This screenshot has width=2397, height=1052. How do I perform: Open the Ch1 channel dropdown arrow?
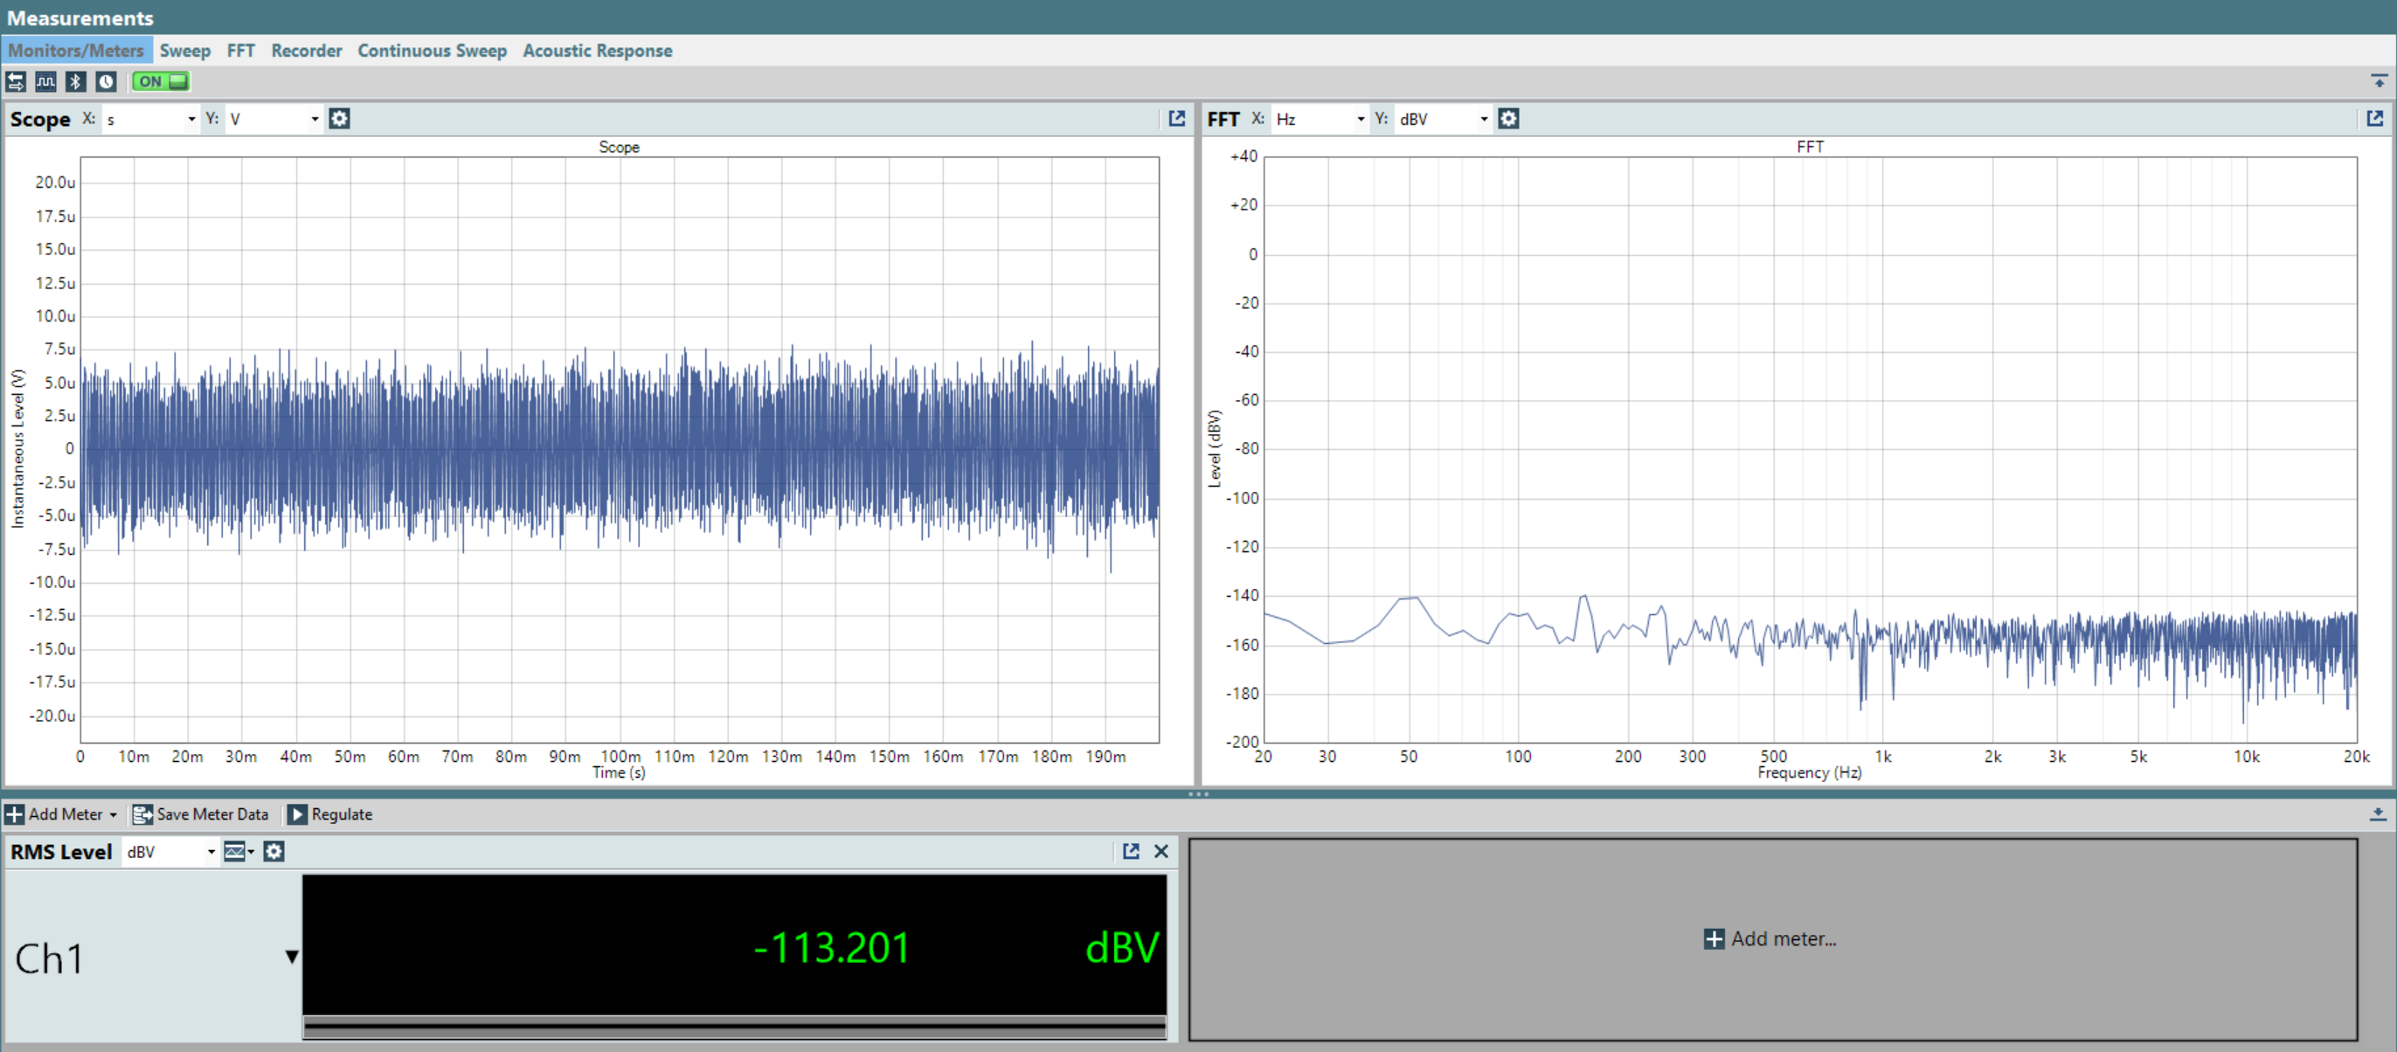[291, 956]
